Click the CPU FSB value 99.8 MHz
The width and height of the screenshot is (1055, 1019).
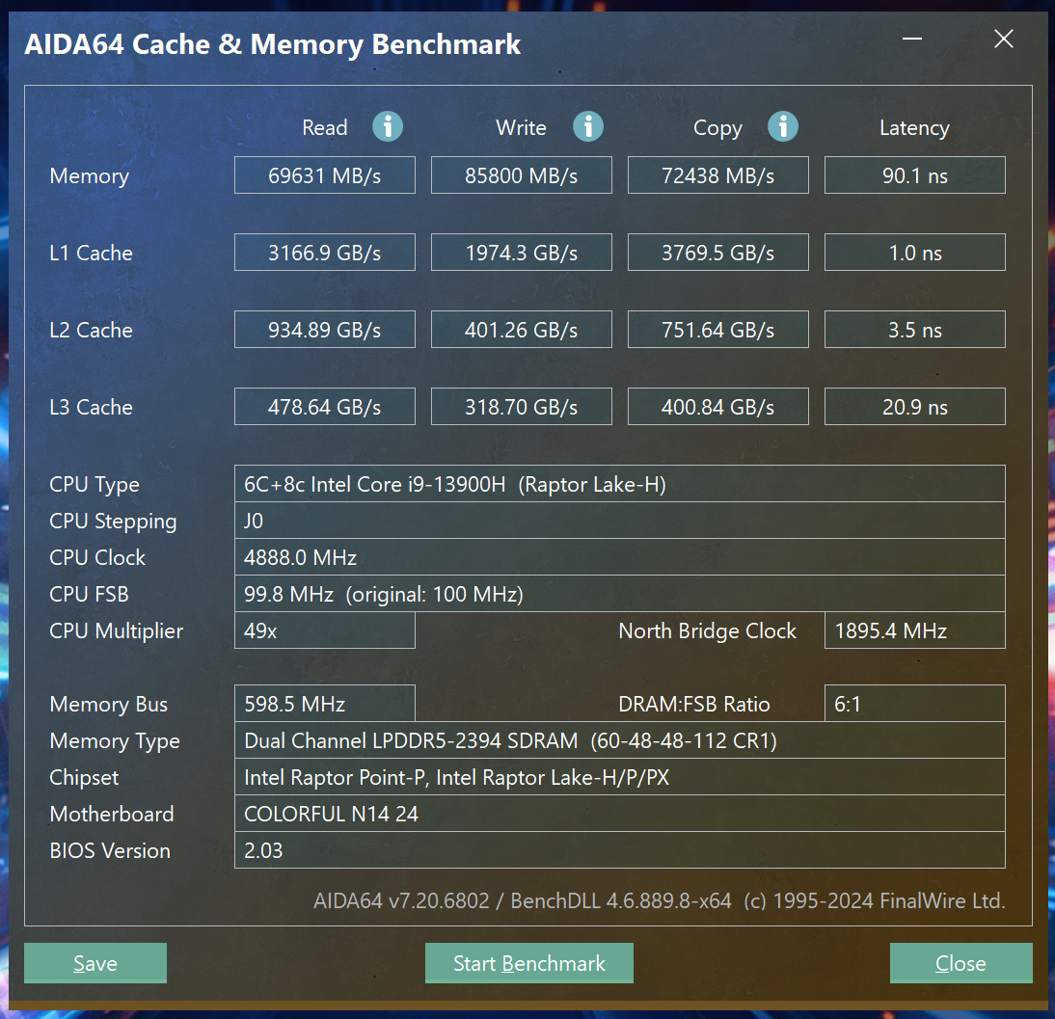coord(620,594)
